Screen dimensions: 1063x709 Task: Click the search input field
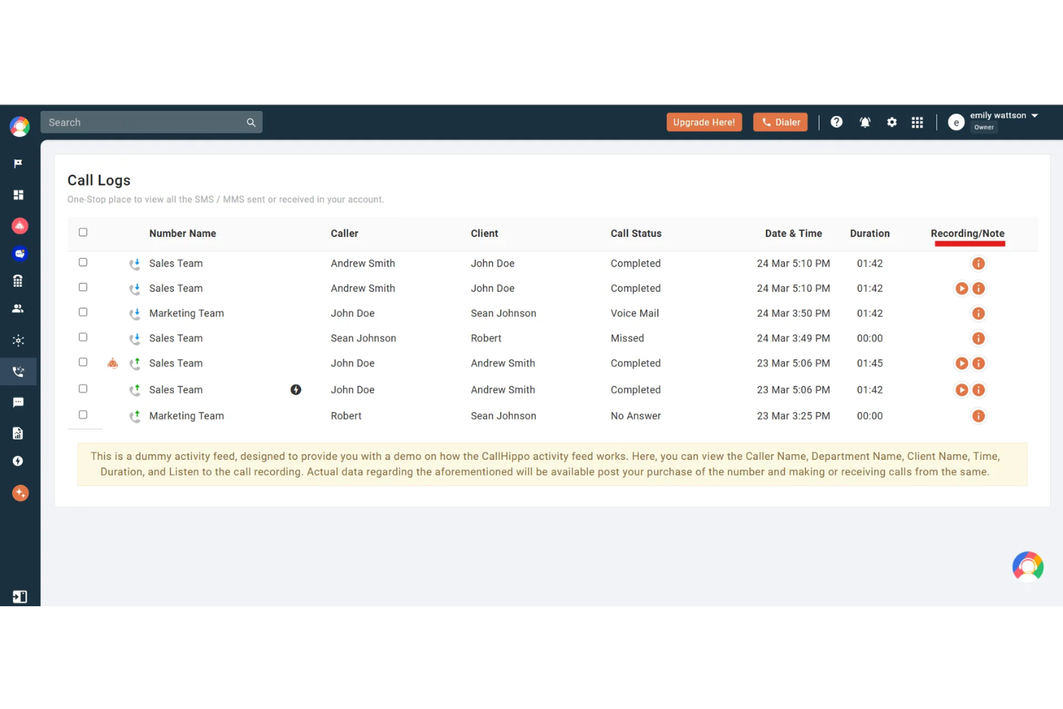144,122
